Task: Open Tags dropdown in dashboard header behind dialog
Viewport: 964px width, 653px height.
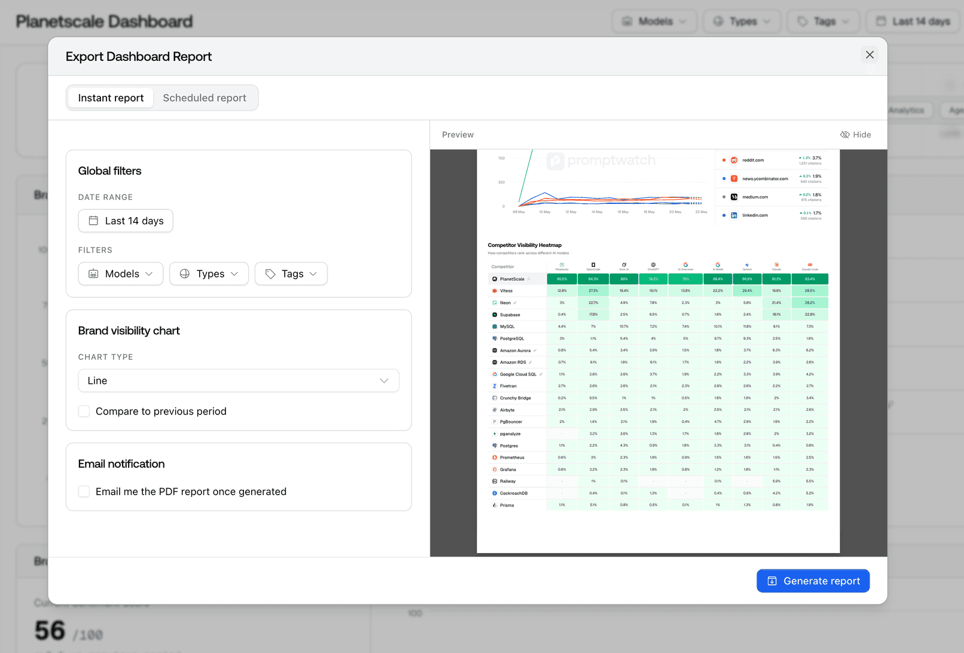Action: 824,22
